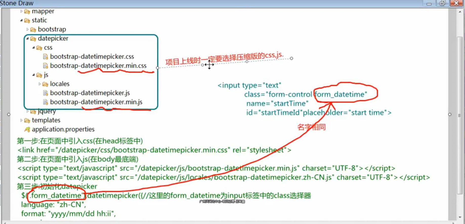Click the 'id="startTimeId"' placeholder code line
Screen dimensions: 465x224
click(319, 113)
